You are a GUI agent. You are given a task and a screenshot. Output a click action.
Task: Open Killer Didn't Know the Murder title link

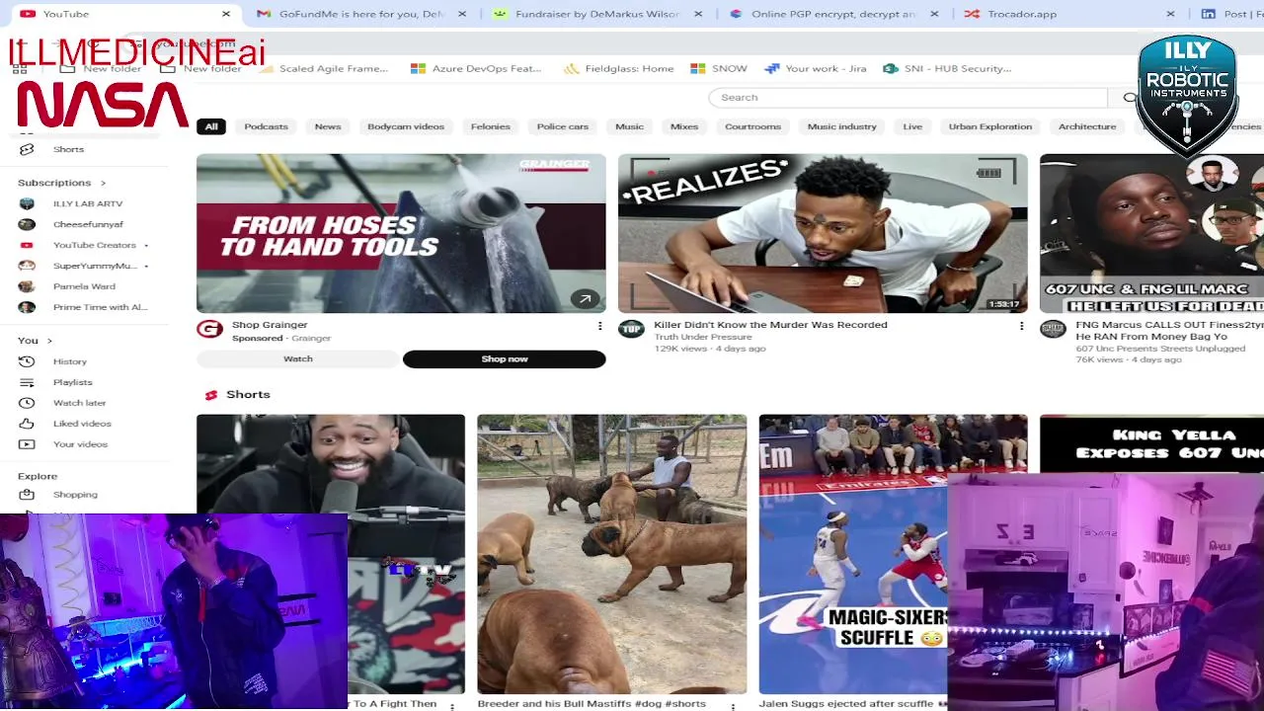(x=770, y=325)
